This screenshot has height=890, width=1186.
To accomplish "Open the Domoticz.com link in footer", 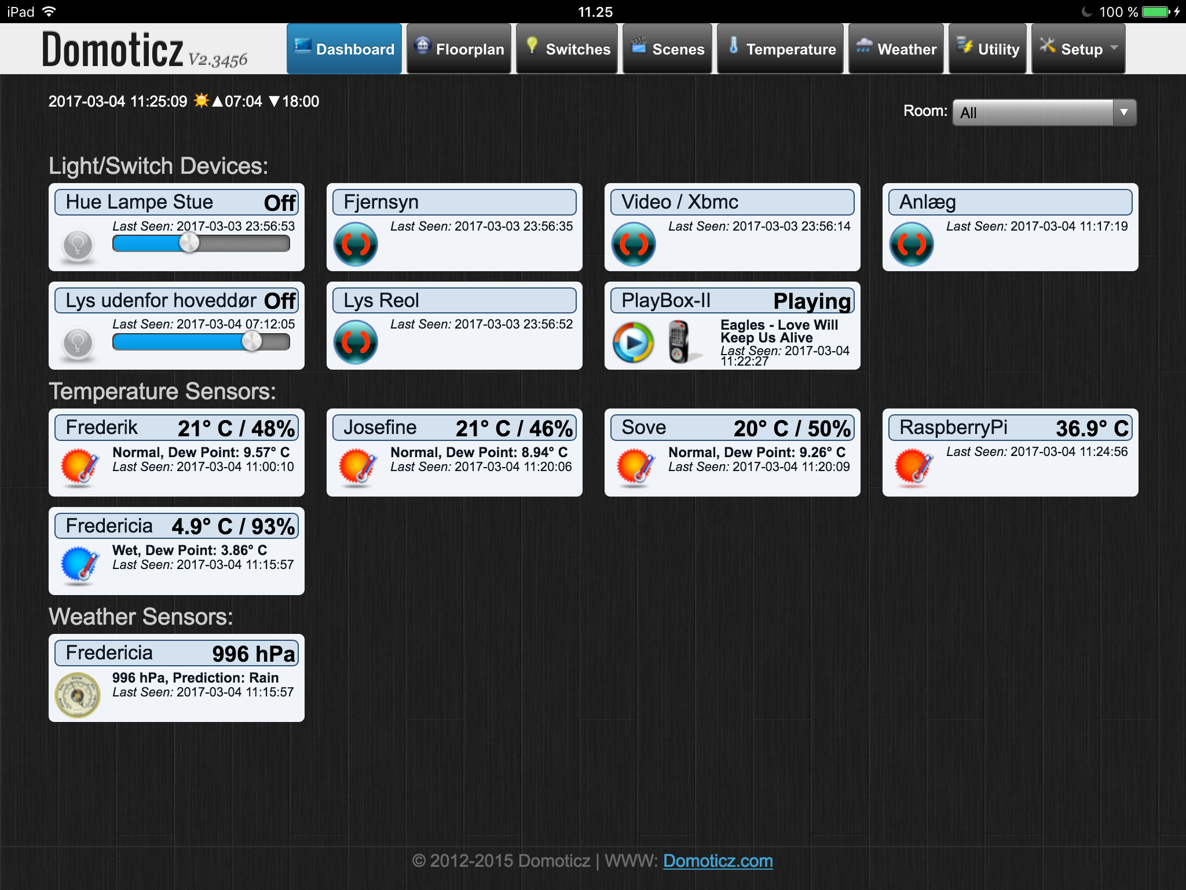I will click(x=718, y=861).
